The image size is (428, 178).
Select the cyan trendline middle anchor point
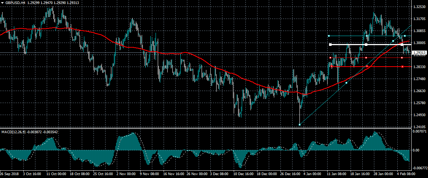point(347,83)
